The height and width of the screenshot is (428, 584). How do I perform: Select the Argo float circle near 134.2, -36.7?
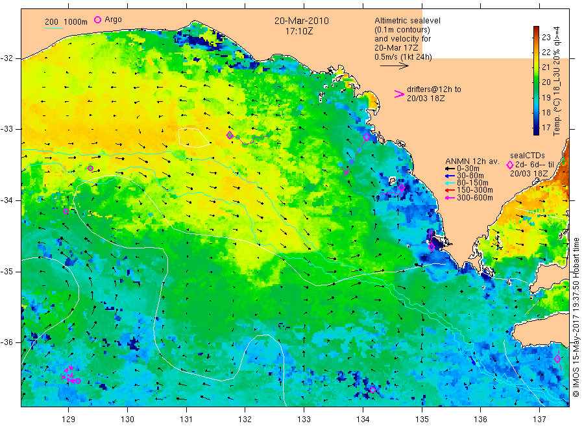tap(372, 390)
